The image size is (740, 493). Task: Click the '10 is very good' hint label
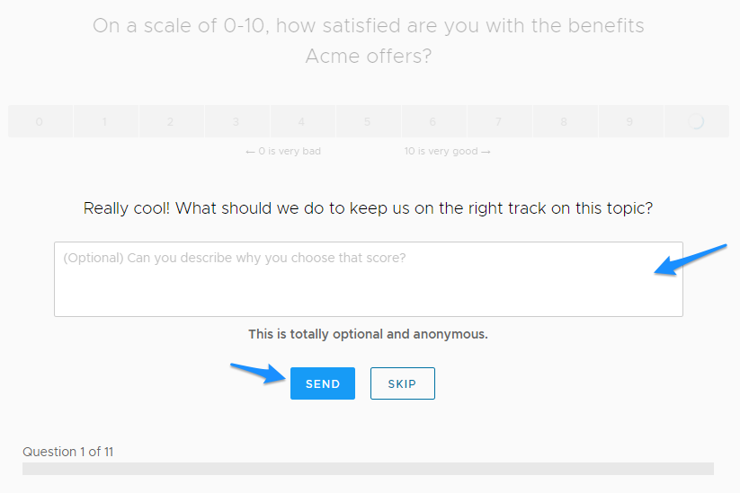click(448, 151)
